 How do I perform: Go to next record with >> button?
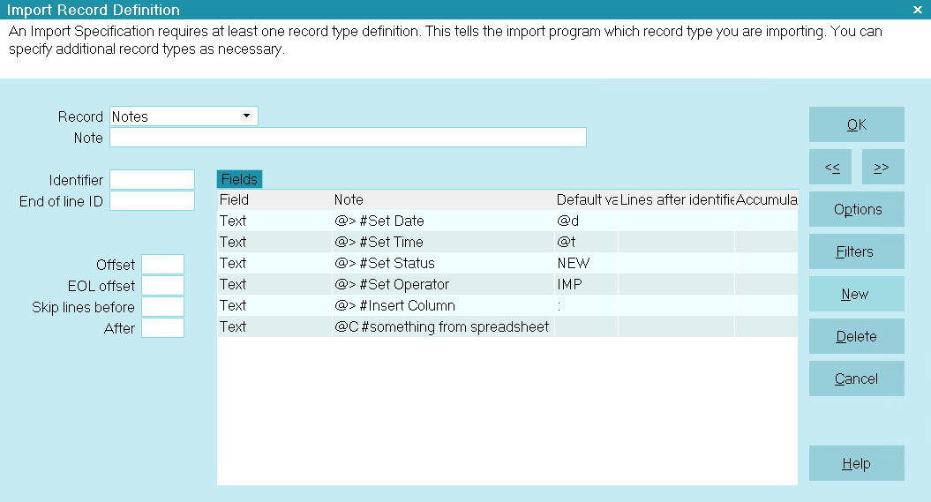pos(883,167)
